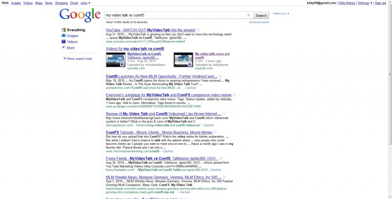This screenshot has width=392, height=199.
Task: Click the kday69@gmail.com account text
Action: tap(321, 3)
